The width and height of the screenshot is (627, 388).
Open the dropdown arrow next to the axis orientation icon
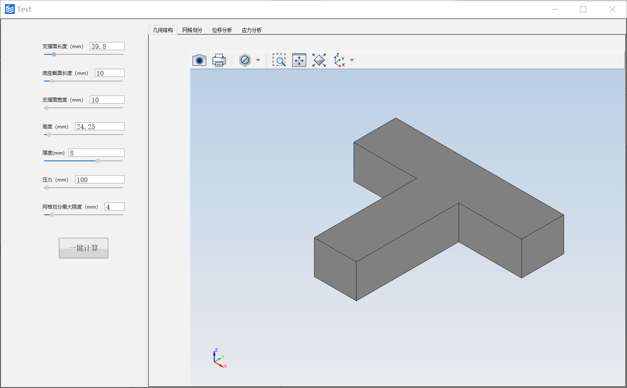352,60
